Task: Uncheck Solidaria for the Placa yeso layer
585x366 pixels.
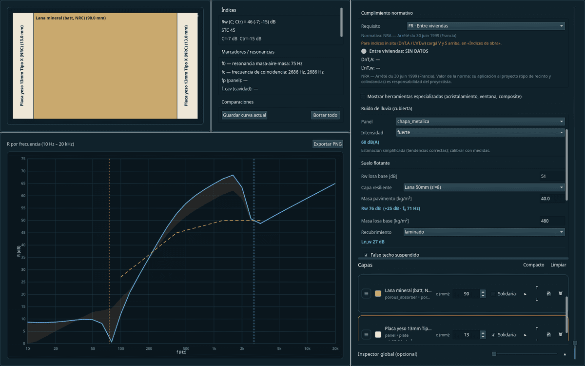Action: pyautogui.click(x=494, y=335)
